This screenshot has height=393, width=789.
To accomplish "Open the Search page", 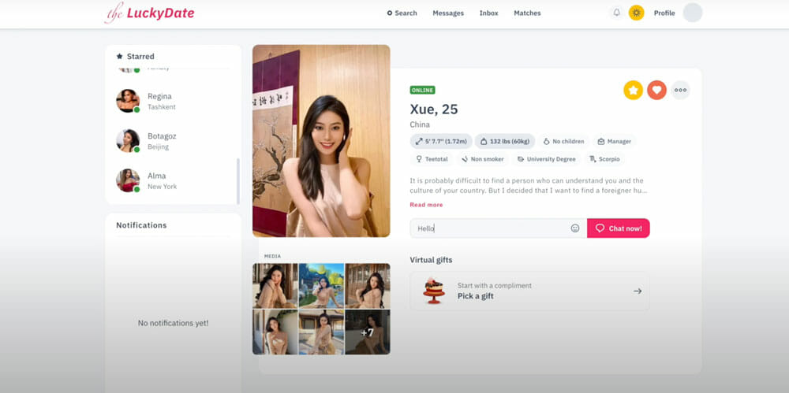I will (x=402, y=13).
